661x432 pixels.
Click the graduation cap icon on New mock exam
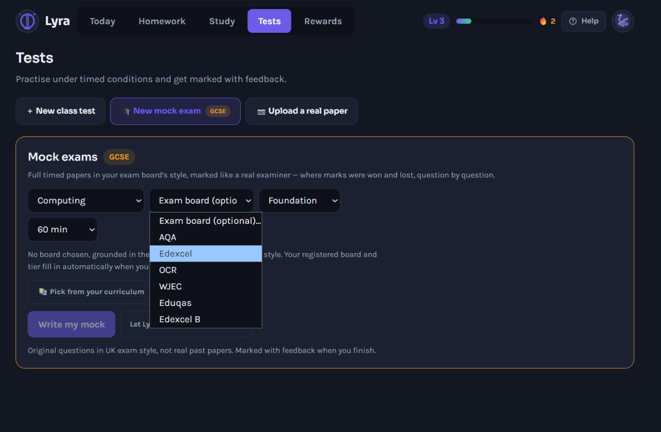coord(127,111)
